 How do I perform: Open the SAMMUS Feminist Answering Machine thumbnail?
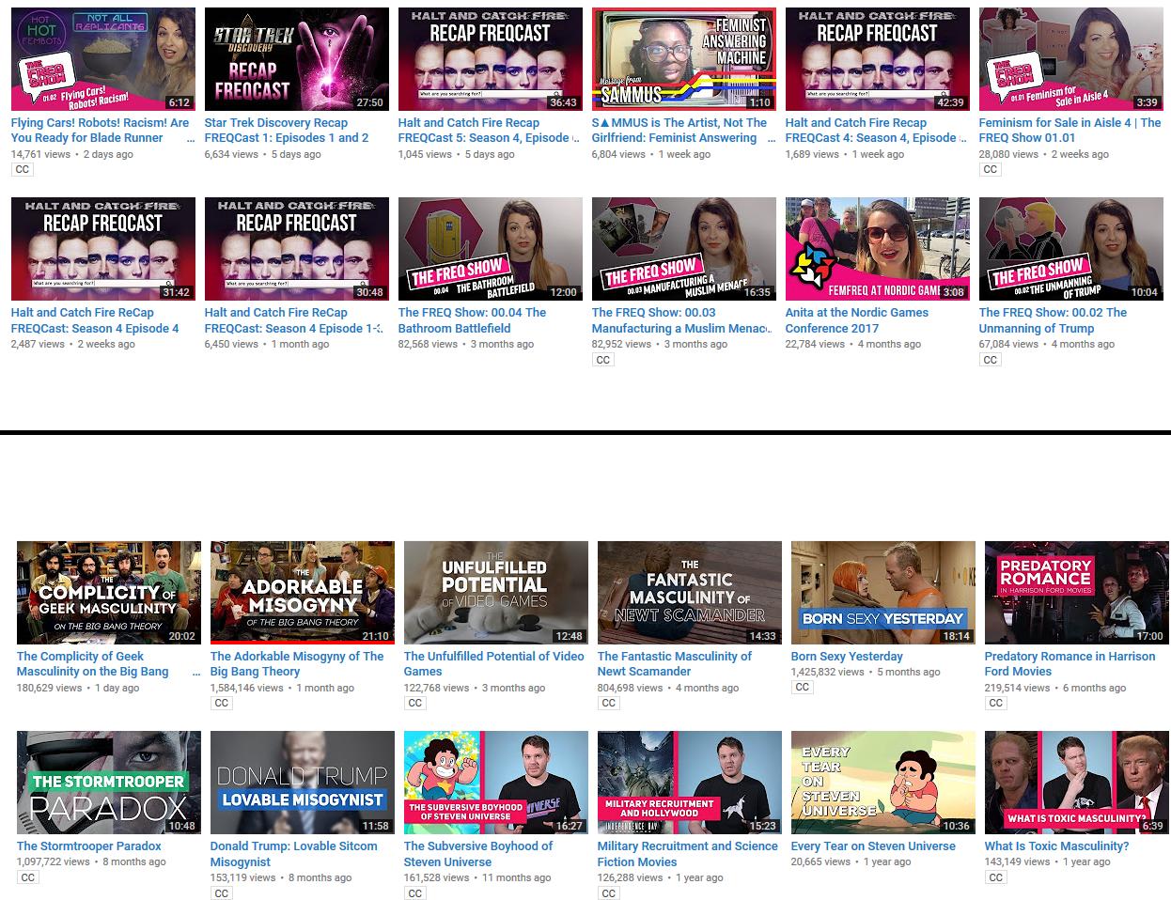684,59
